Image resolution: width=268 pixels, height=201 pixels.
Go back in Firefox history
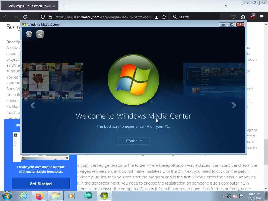tap(6, 17)
